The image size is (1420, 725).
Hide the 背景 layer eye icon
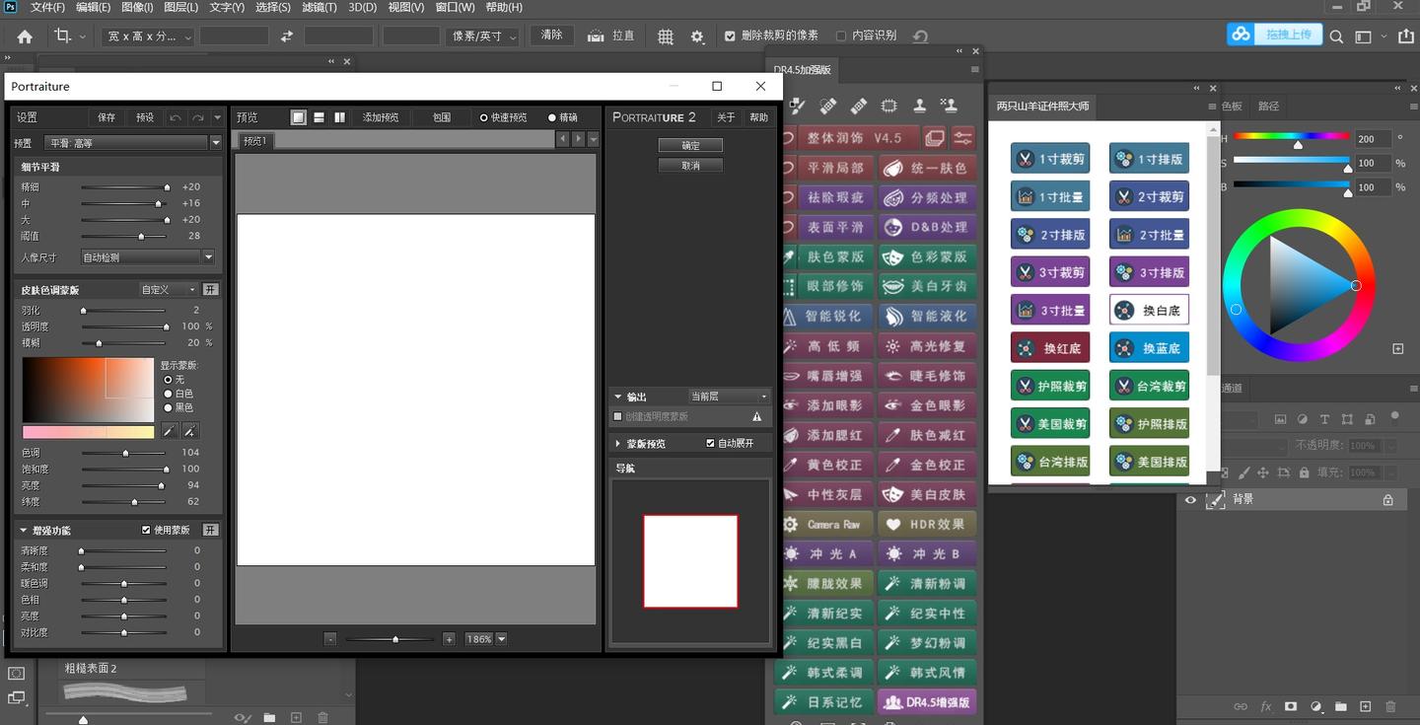pos(1190,500)
